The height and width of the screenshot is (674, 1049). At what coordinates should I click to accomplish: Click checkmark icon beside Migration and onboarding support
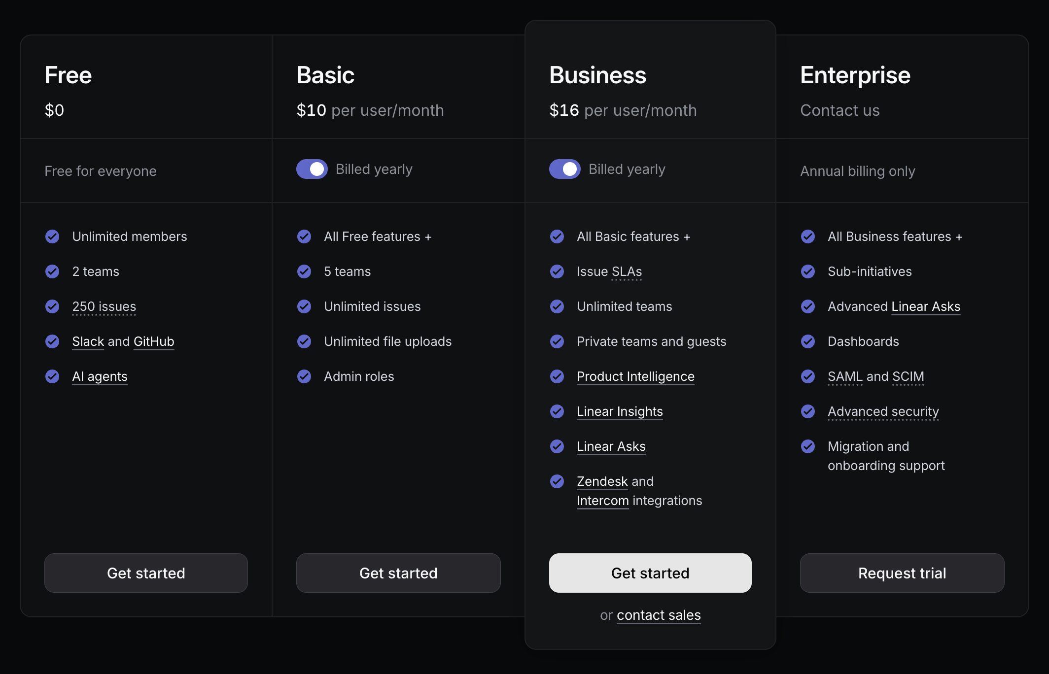808,446
